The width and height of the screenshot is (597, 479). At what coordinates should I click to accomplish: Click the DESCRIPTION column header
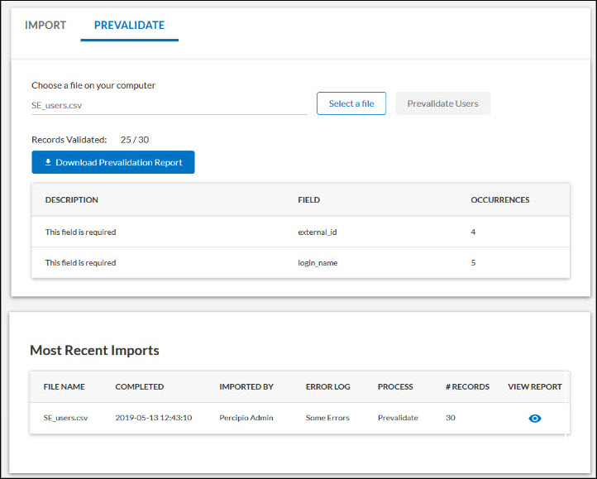pos(72,200)
